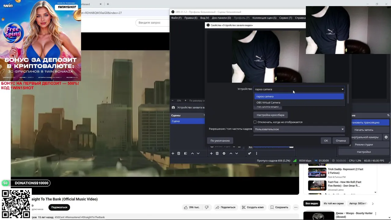The image size is (391, 220).
Task: Click the 'По умолчанию' defaults button
Action: tap(220, 141)
